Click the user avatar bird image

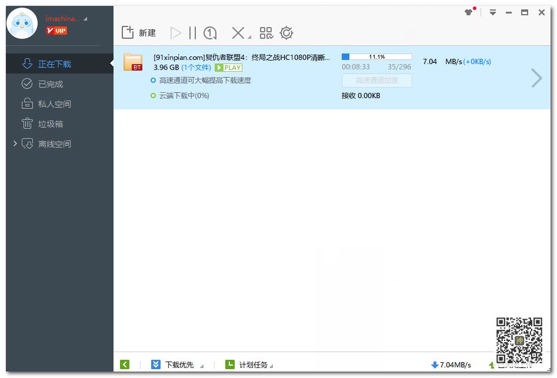tap(22, 24)
